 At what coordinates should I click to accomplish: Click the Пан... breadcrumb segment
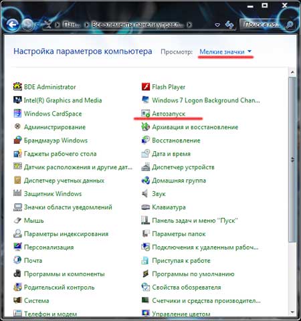[72, 24]
